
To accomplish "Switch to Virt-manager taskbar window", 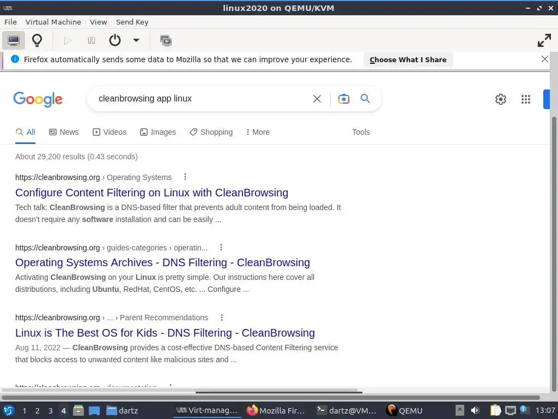I will (x=207, y=410).
